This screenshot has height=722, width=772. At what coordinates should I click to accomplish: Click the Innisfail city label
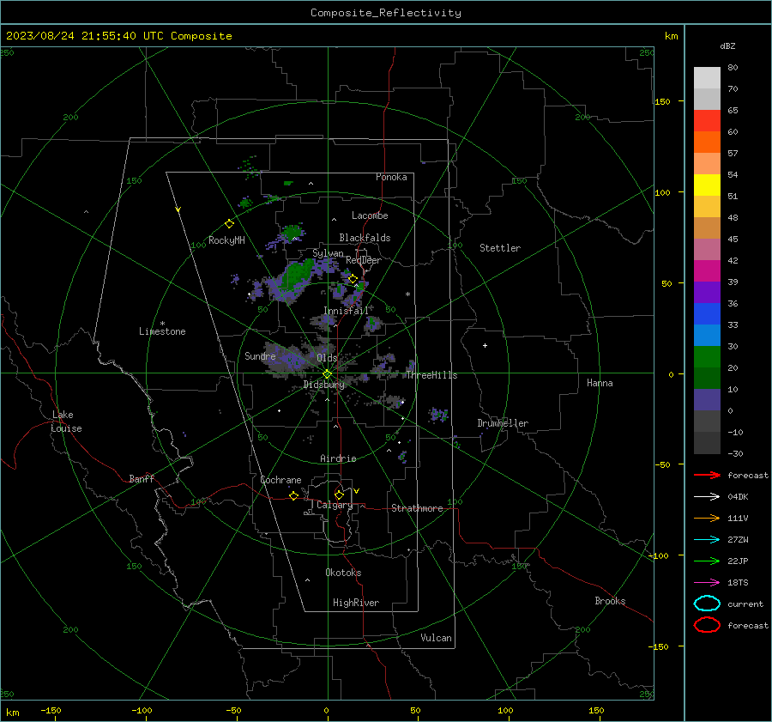[346, 311]
